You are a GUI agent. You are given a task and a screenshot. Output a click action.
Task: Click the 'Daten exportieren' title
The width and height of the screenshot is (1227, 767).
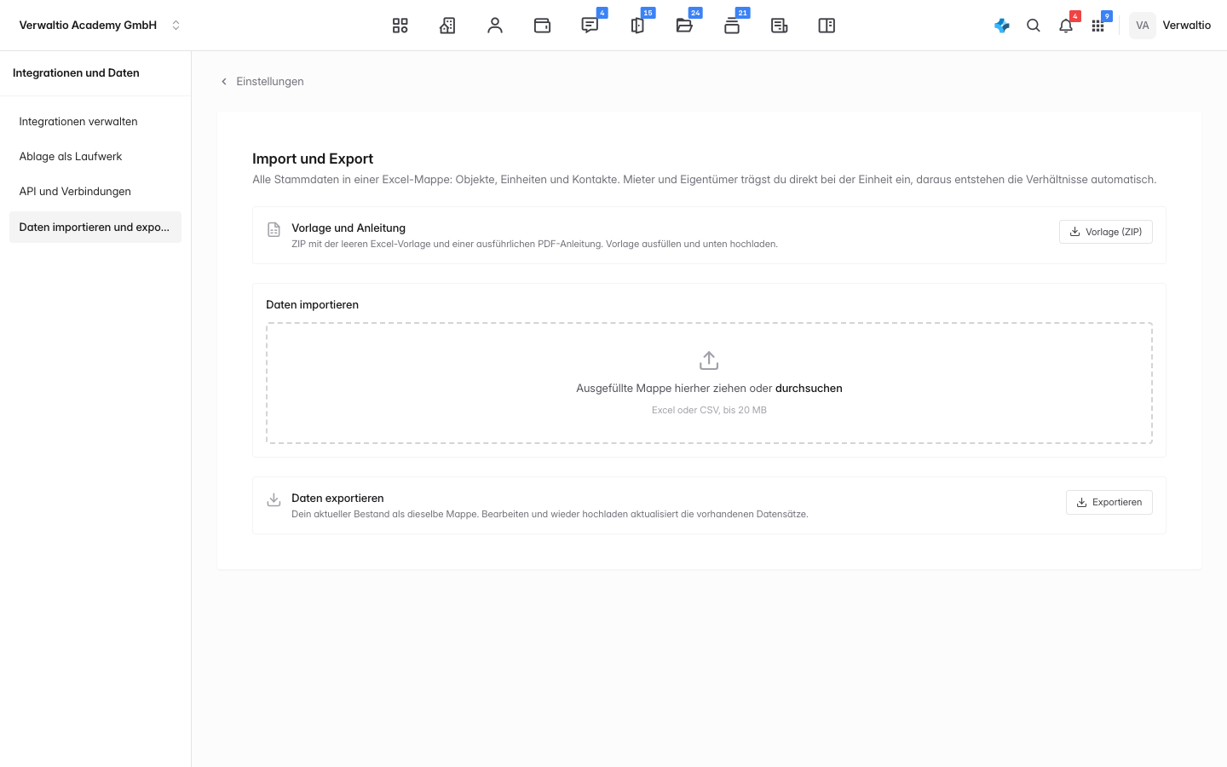point(337,499)
